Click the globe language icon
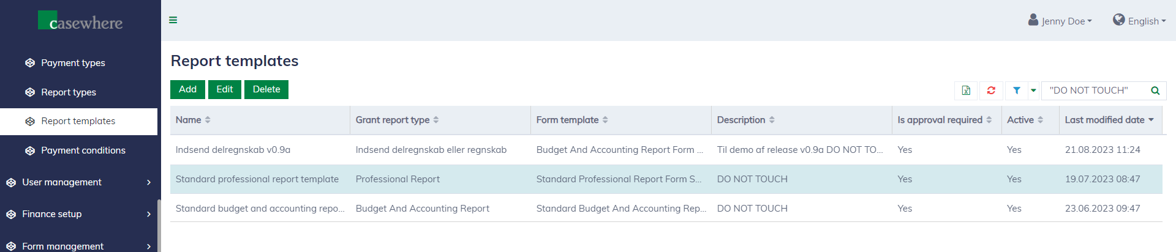1176x252 pixels. (1119, 20)
